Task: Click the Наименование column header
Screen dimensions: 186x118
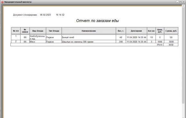Action: click(x=89, y=31)
